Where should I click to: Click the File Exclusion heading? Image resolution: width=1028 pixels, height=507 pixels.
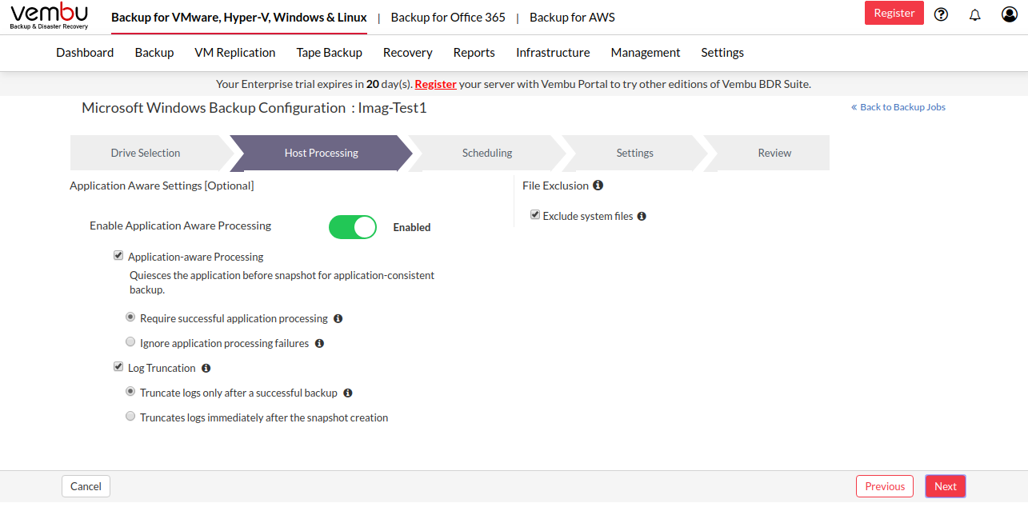(x=555, y=186)
